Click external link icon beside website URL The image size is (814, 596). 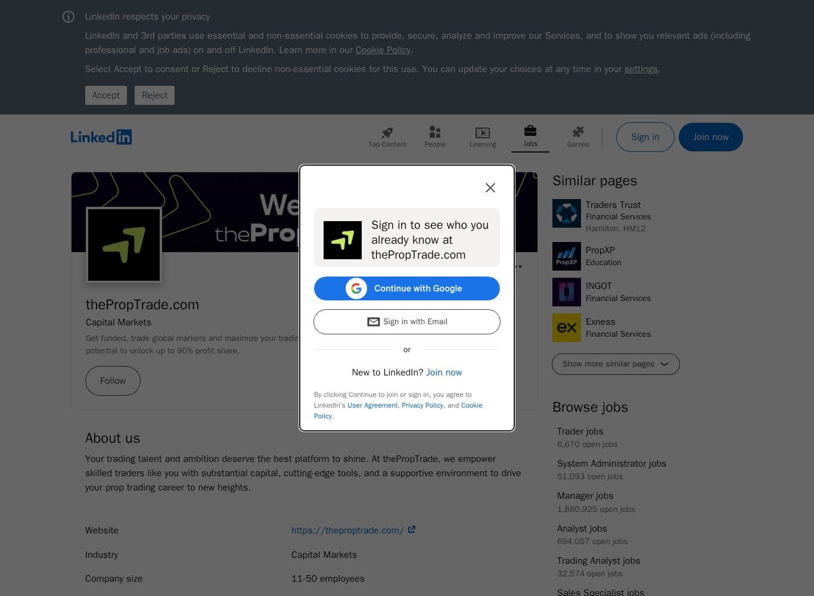click(x=412, y=529)
